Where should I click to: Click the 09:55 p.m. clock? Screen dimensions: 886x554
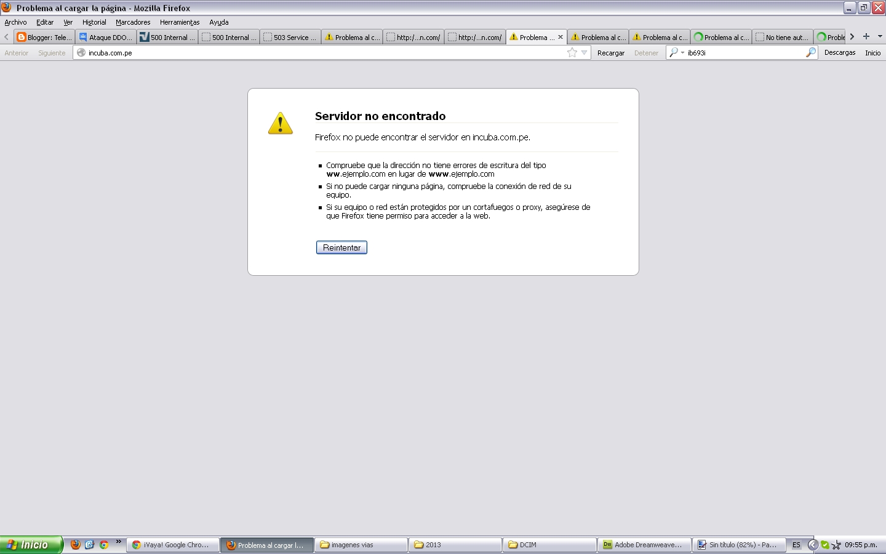861,545
